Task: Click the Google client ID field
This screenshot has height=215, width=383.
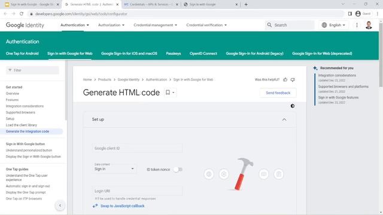Action: point(137,148)
